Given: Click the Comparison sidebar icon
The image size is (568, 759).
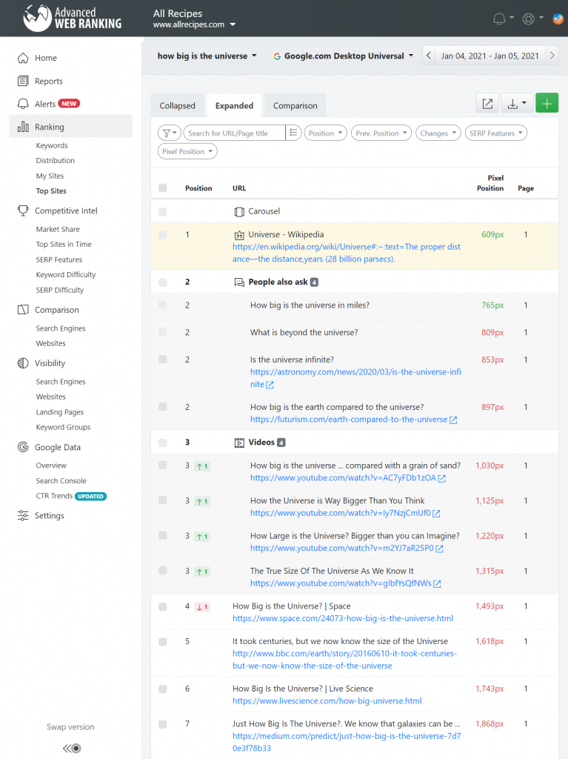Looking at the screenshot, I should pyautogui.click(x=23, y=310).
